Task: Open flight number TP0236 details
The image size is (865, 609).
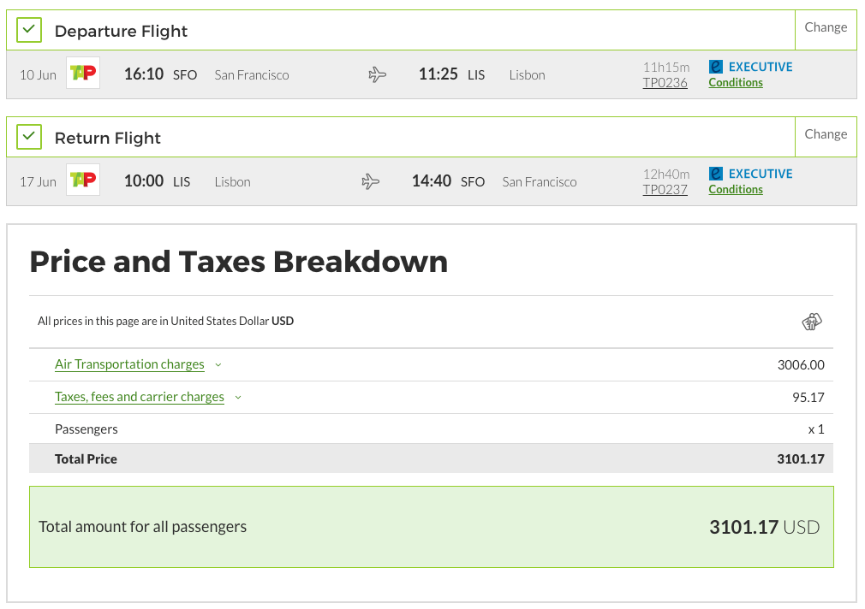Action: (665, 83)
